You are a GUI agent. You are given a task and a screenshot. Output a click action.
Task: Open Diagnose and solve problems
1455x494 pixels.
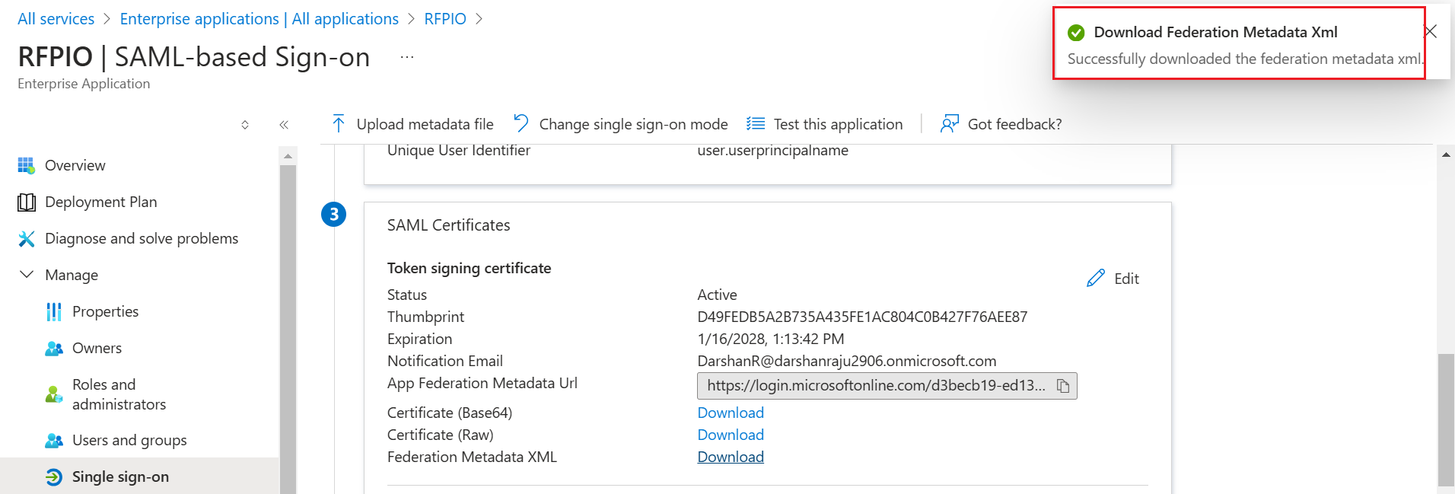coord(140,238)
